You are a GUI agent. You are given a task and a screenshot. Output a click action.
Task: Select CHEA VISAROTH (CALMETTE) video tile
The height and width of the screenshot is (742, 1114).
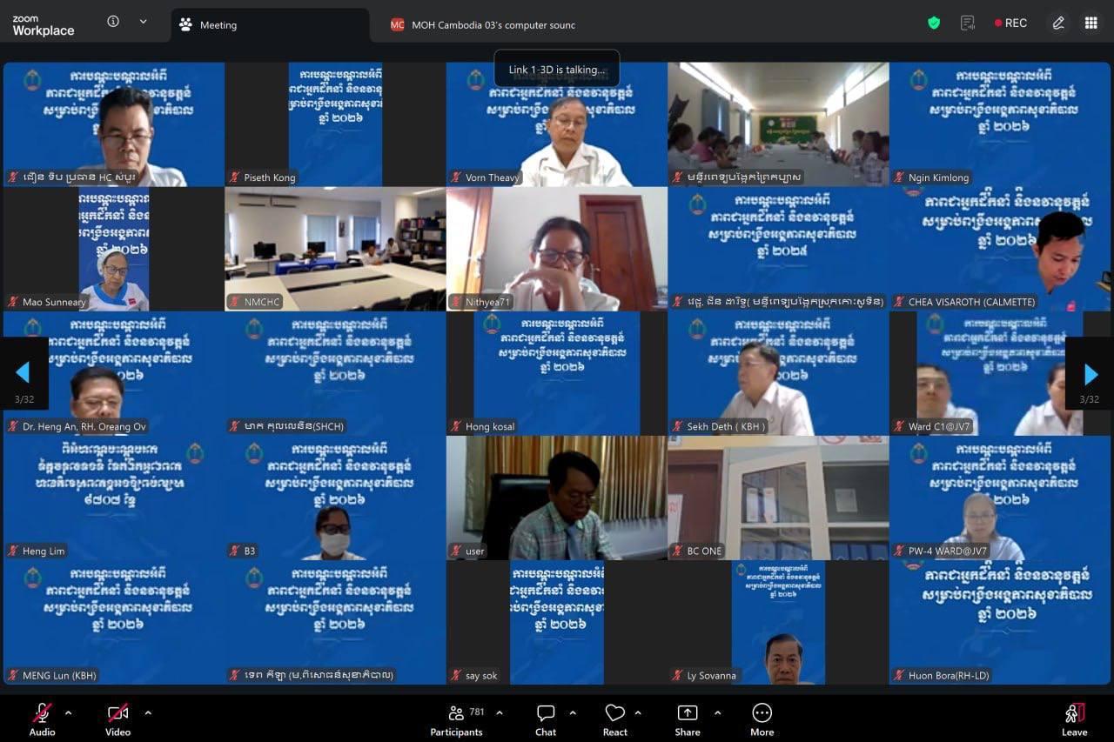click(1000, 249)
